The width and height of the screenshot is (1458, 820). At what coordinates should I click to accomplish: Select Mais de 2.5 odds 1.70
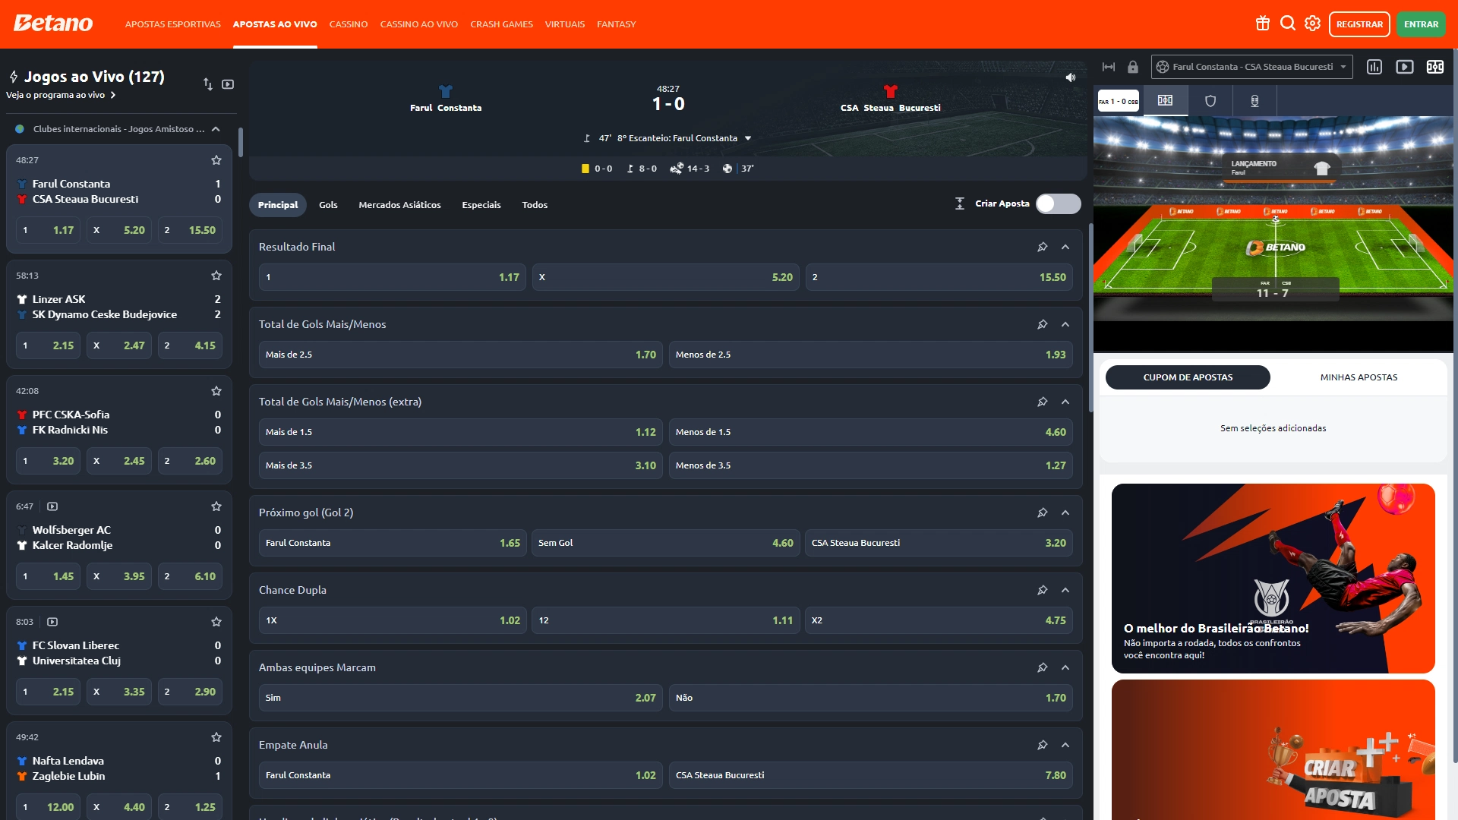point(461,355)
